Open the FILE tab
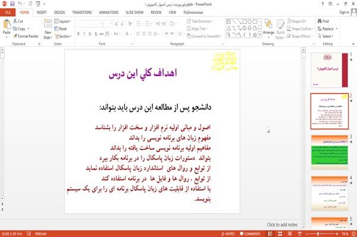 [x=8, y=12]
